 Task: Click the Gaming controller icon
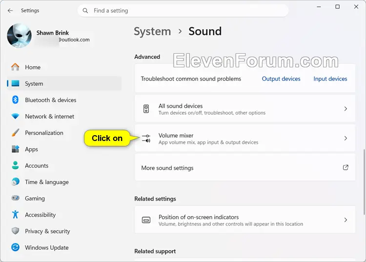pos(16,198)
